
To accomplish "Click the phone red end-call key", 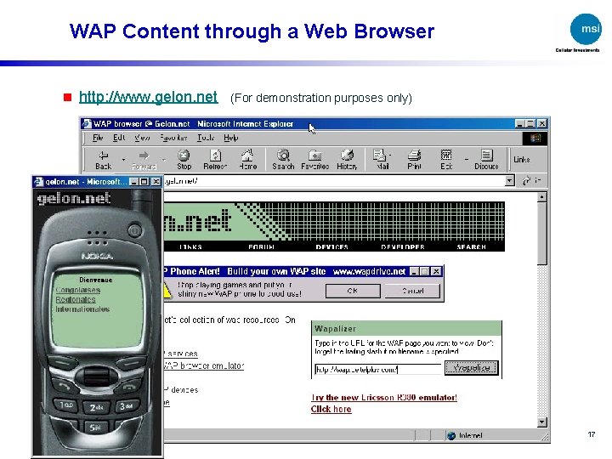I will point(129,388).
